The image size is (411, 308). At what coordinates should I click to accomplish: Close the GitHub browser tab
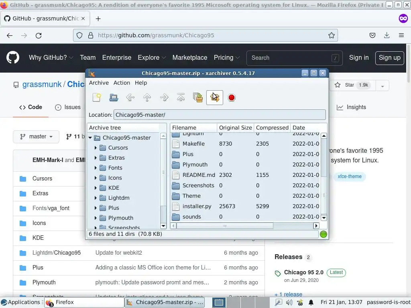83,18
